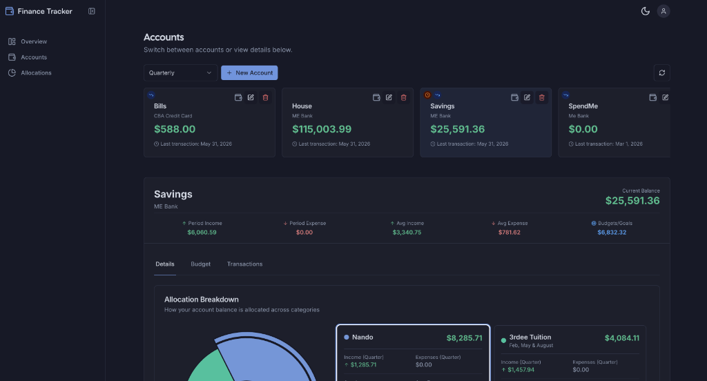Click the $115,003.99 House balance
707x381 pixels.
pos(322,129)
